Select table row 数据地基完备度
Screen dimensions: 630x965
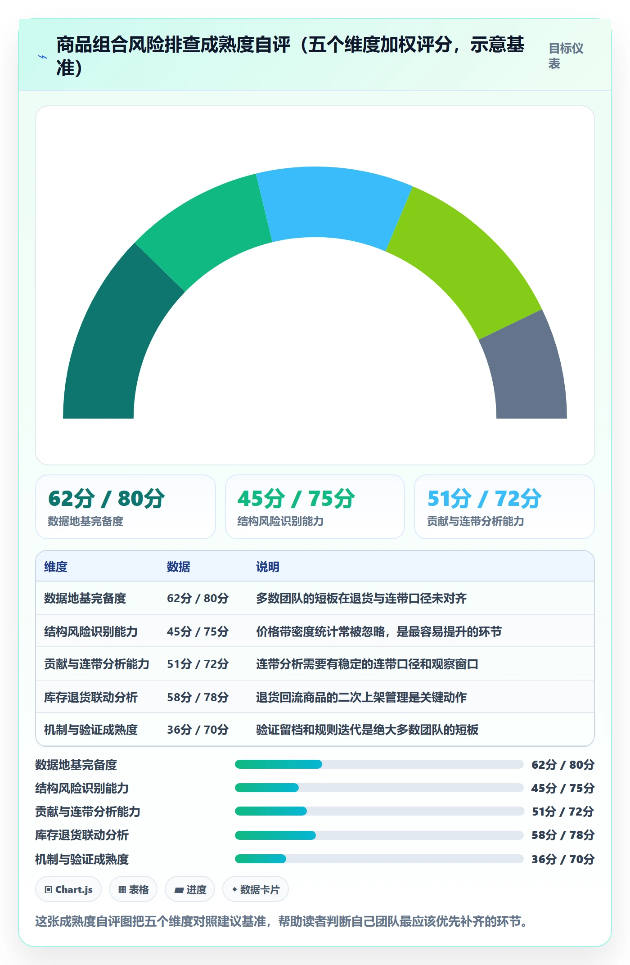coord(315,598)
